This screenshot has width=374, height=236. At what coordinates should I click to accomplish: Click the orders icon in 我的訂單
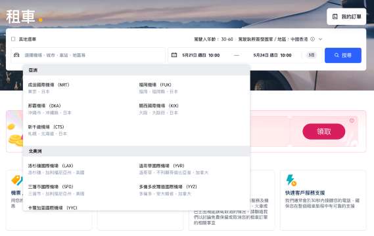[335, 16]
